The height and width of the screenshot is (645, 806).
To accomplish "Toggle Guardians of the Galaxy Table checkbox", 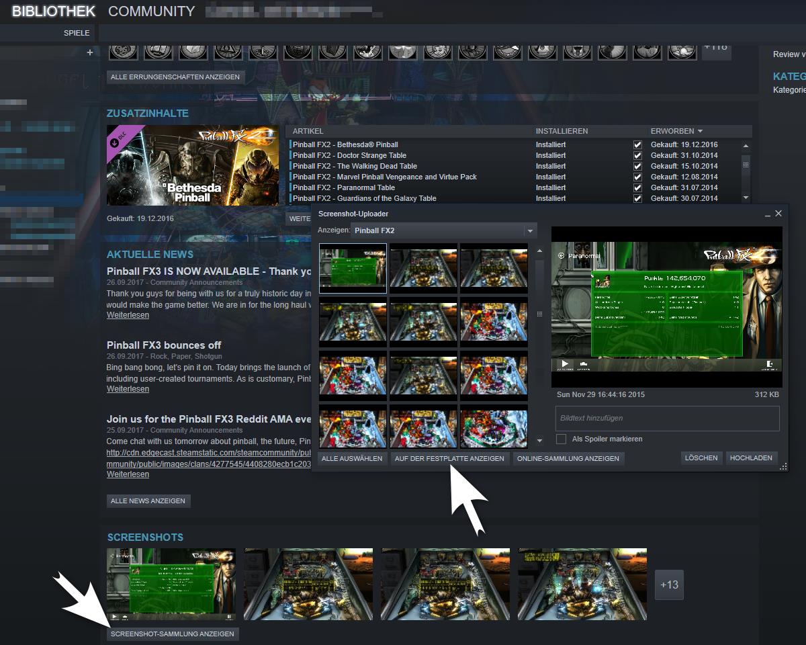I will click(x=637, y=198).
